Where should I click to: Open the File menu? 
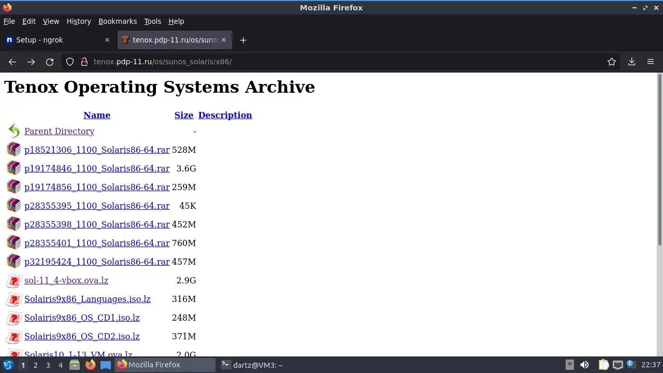[x=9, y=21]
